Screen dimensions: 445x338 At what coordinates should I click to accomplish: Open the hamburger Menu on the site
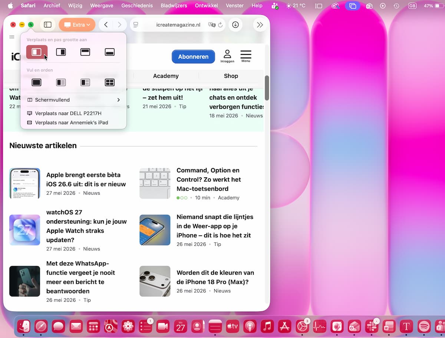(246, 56)
